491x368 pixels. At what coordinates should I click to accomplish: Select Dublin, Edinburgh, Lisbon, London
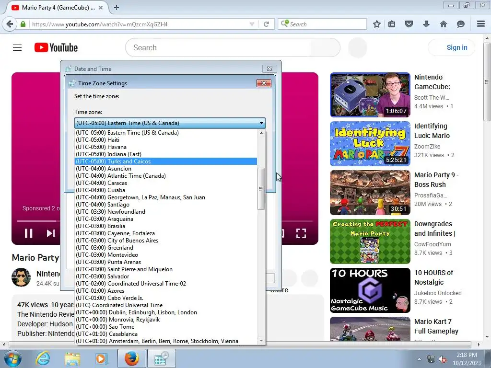click(x=165, y=312)
